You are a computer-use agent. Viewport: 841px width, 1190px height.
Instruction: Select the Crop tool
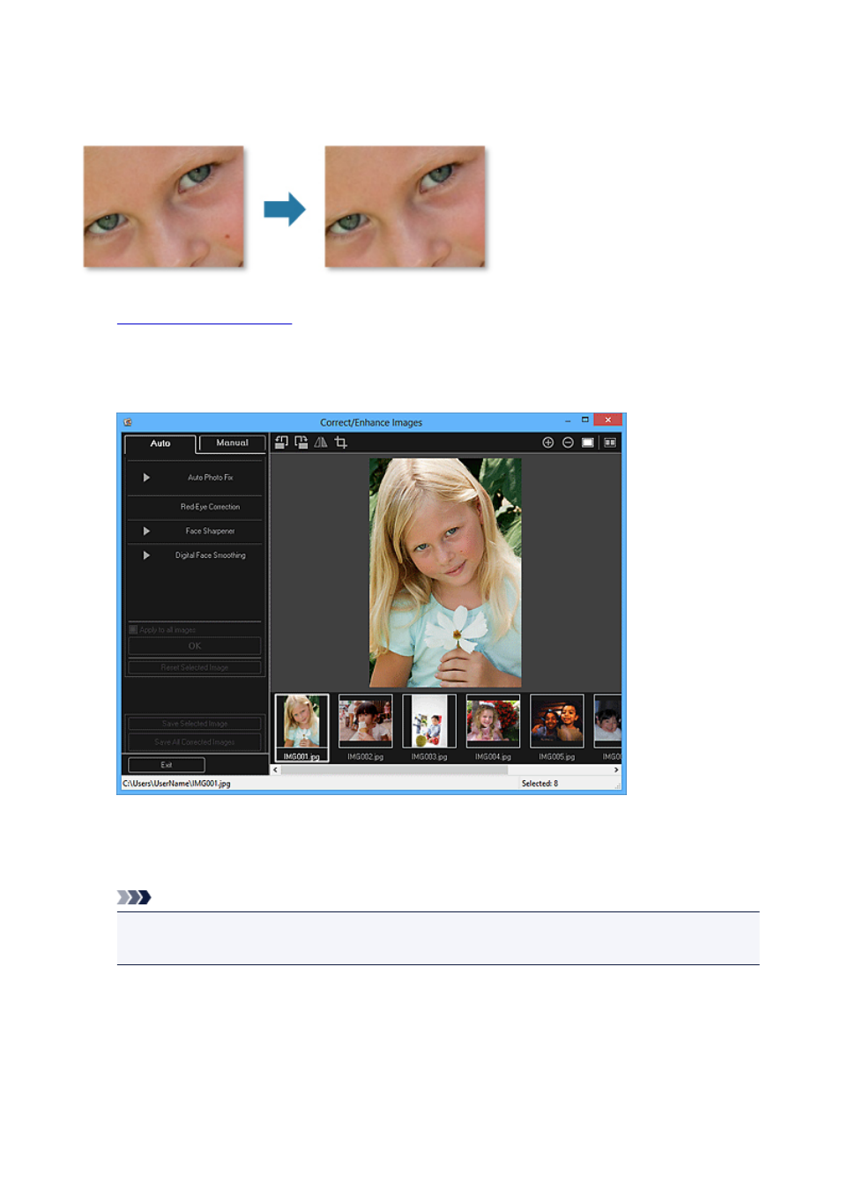point(341,443)
